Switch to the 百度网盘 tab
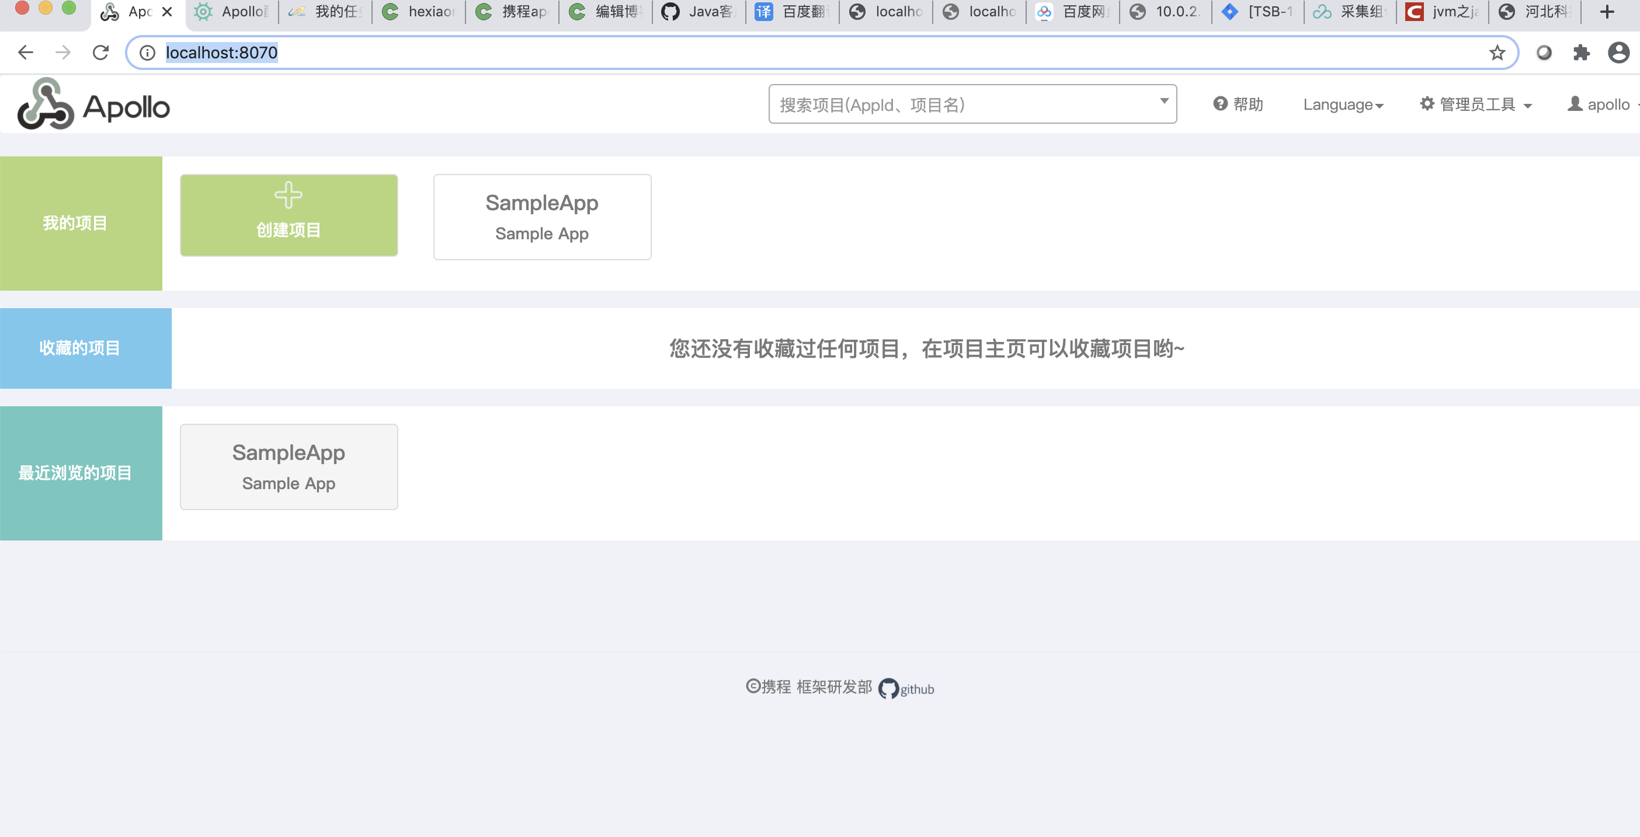The image size is (1640, 837). coord(1073,12)
